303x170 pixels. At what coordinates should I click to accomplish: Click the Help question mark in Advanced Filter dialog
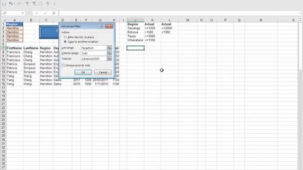tap(101, 26)
